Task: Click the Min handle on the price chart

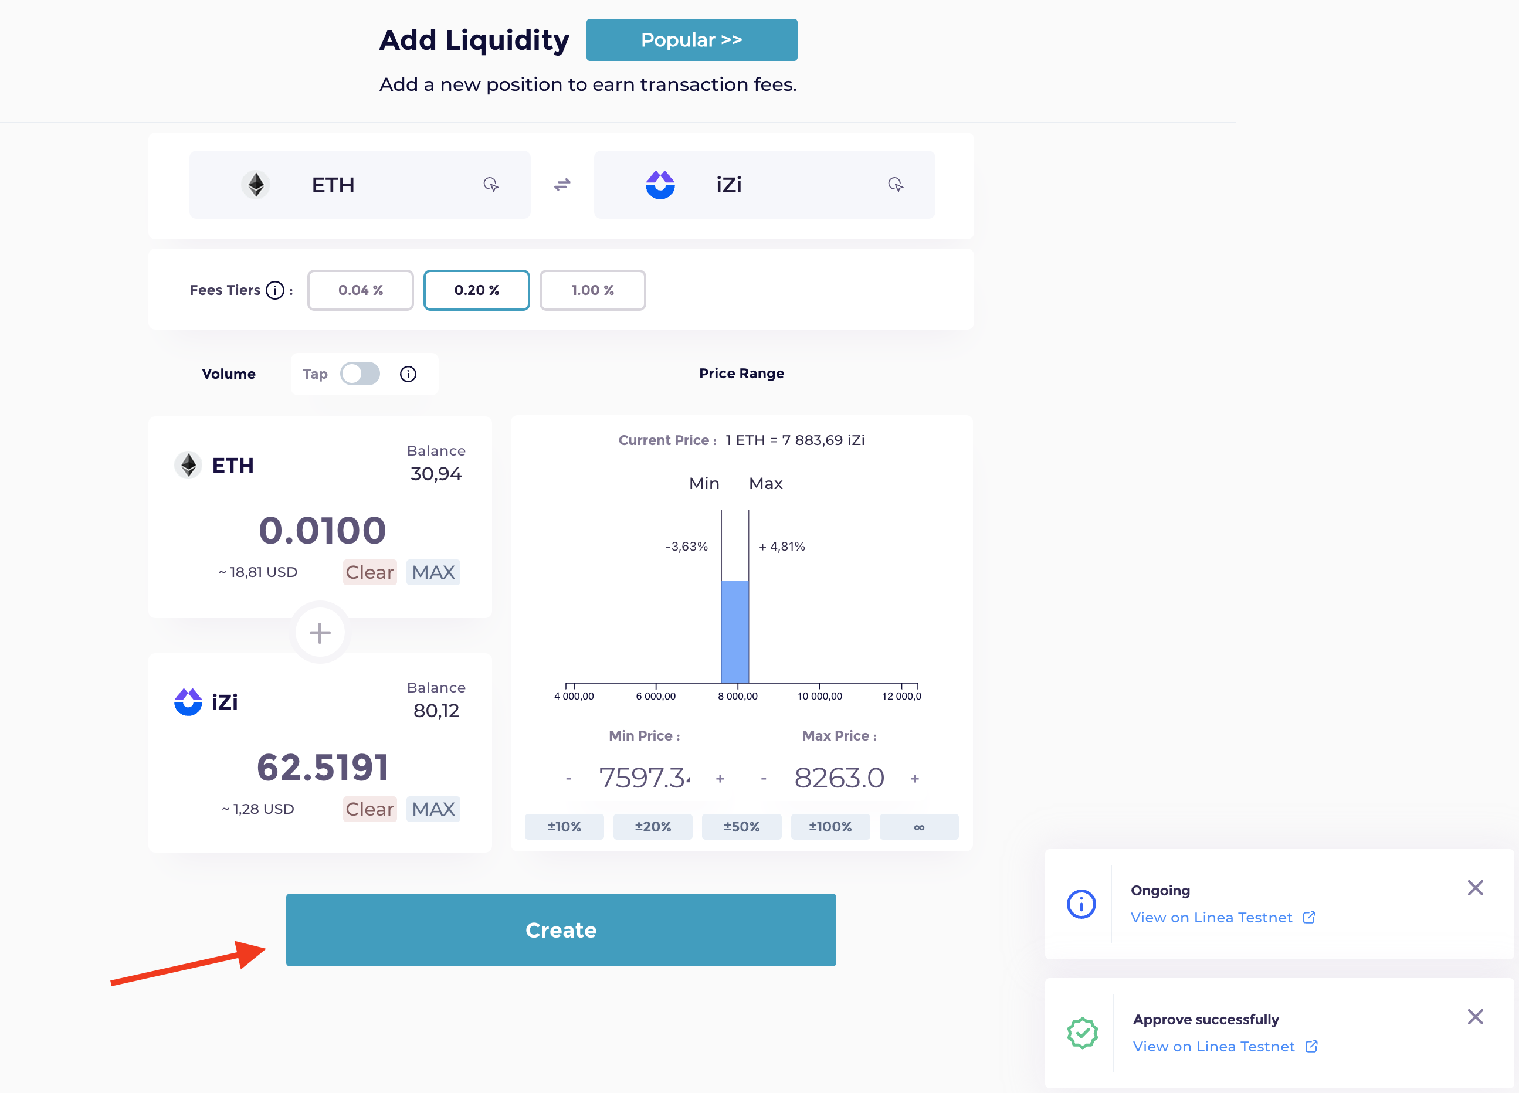Action: (721, 536)
